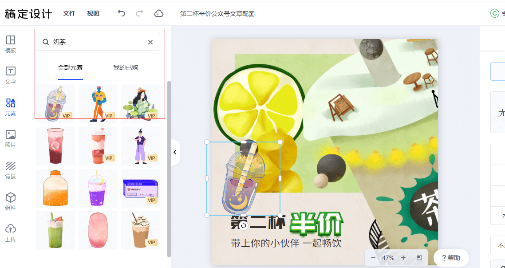Click the cloud save icon

click(x=159, y=13)
